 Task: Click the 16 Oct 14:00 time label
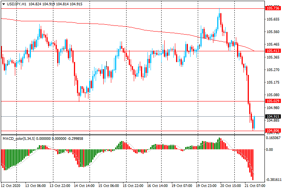tap(157, 185)
